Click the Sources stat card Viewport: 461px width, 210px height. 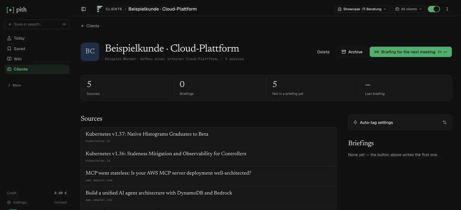point(127,88)
